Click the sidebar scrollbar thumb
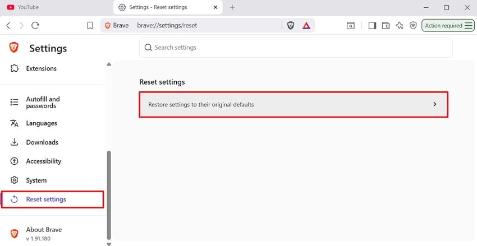 point(109,195)
